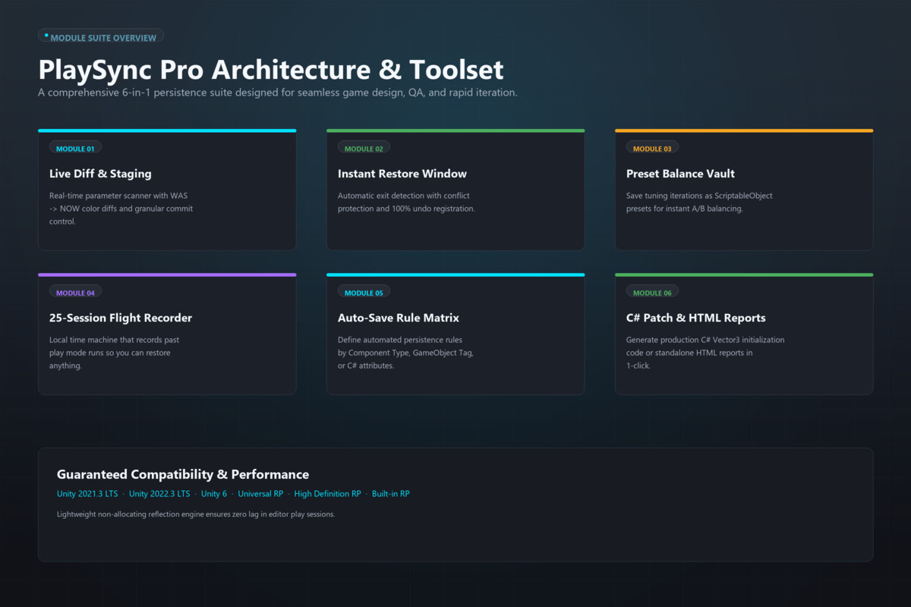911x607 pixels.
Task: Click the 6-in-1 persistence suite subtitle
Action: tap(278, 93)
